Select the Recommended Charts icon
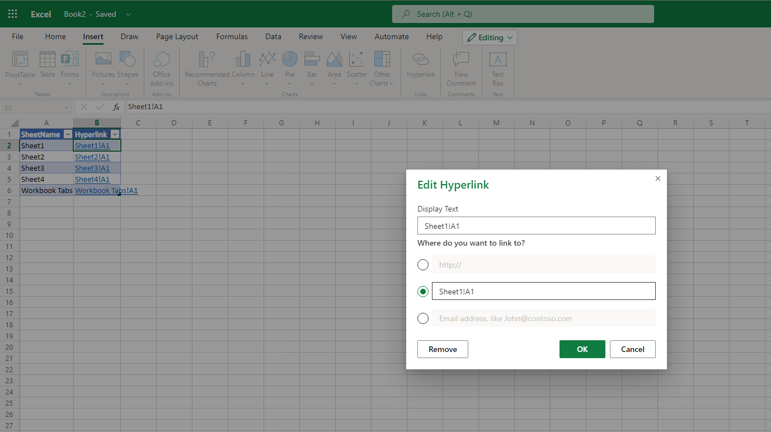This screenshot has height=432, width=771. pos(207,59)
